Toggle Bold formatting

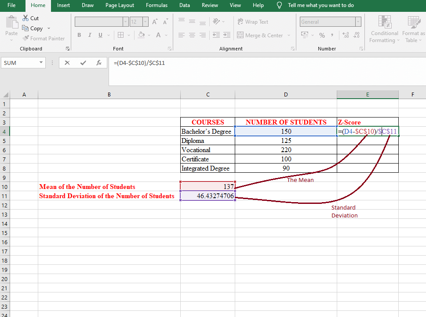coord(79,35)
